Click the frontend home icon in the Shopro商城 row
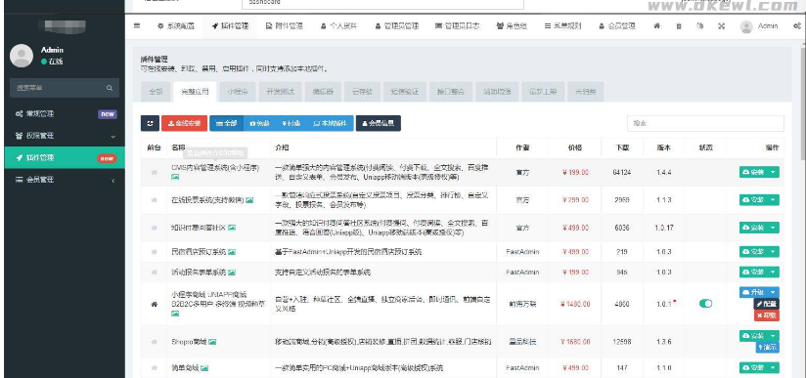 154,342
